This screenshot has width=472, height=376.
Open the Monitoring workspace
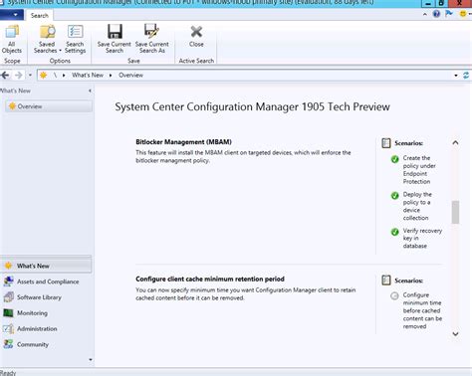click(x=47, y=313)
